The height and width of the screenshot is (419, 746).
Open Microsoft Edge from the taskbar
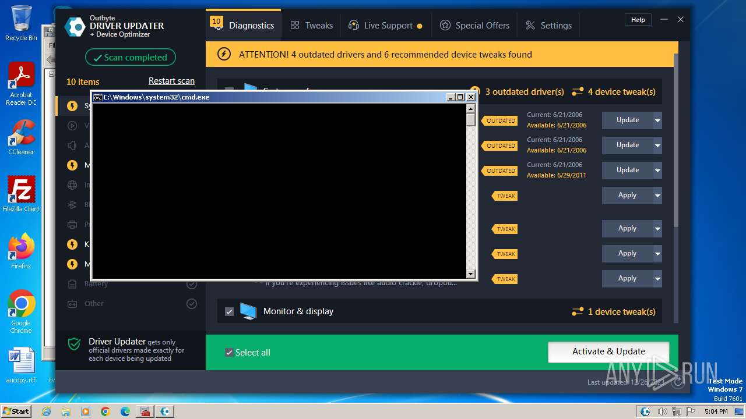(x=125, y=411)
